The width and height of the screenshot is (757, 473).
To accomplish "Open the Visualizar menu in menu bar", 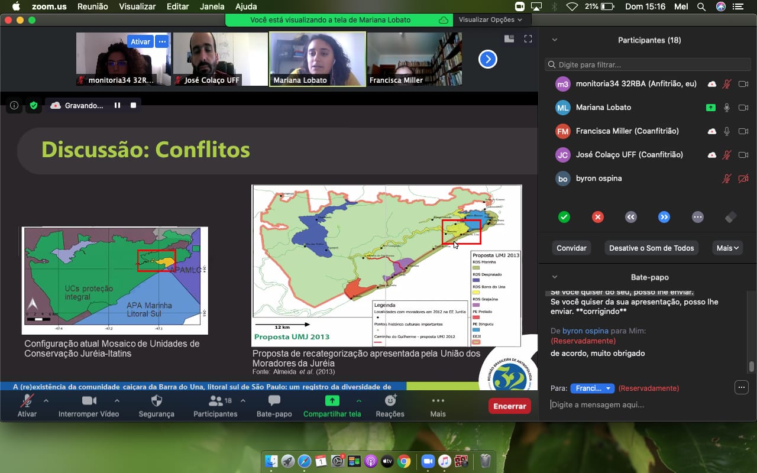I will click(x=137, y=7).
